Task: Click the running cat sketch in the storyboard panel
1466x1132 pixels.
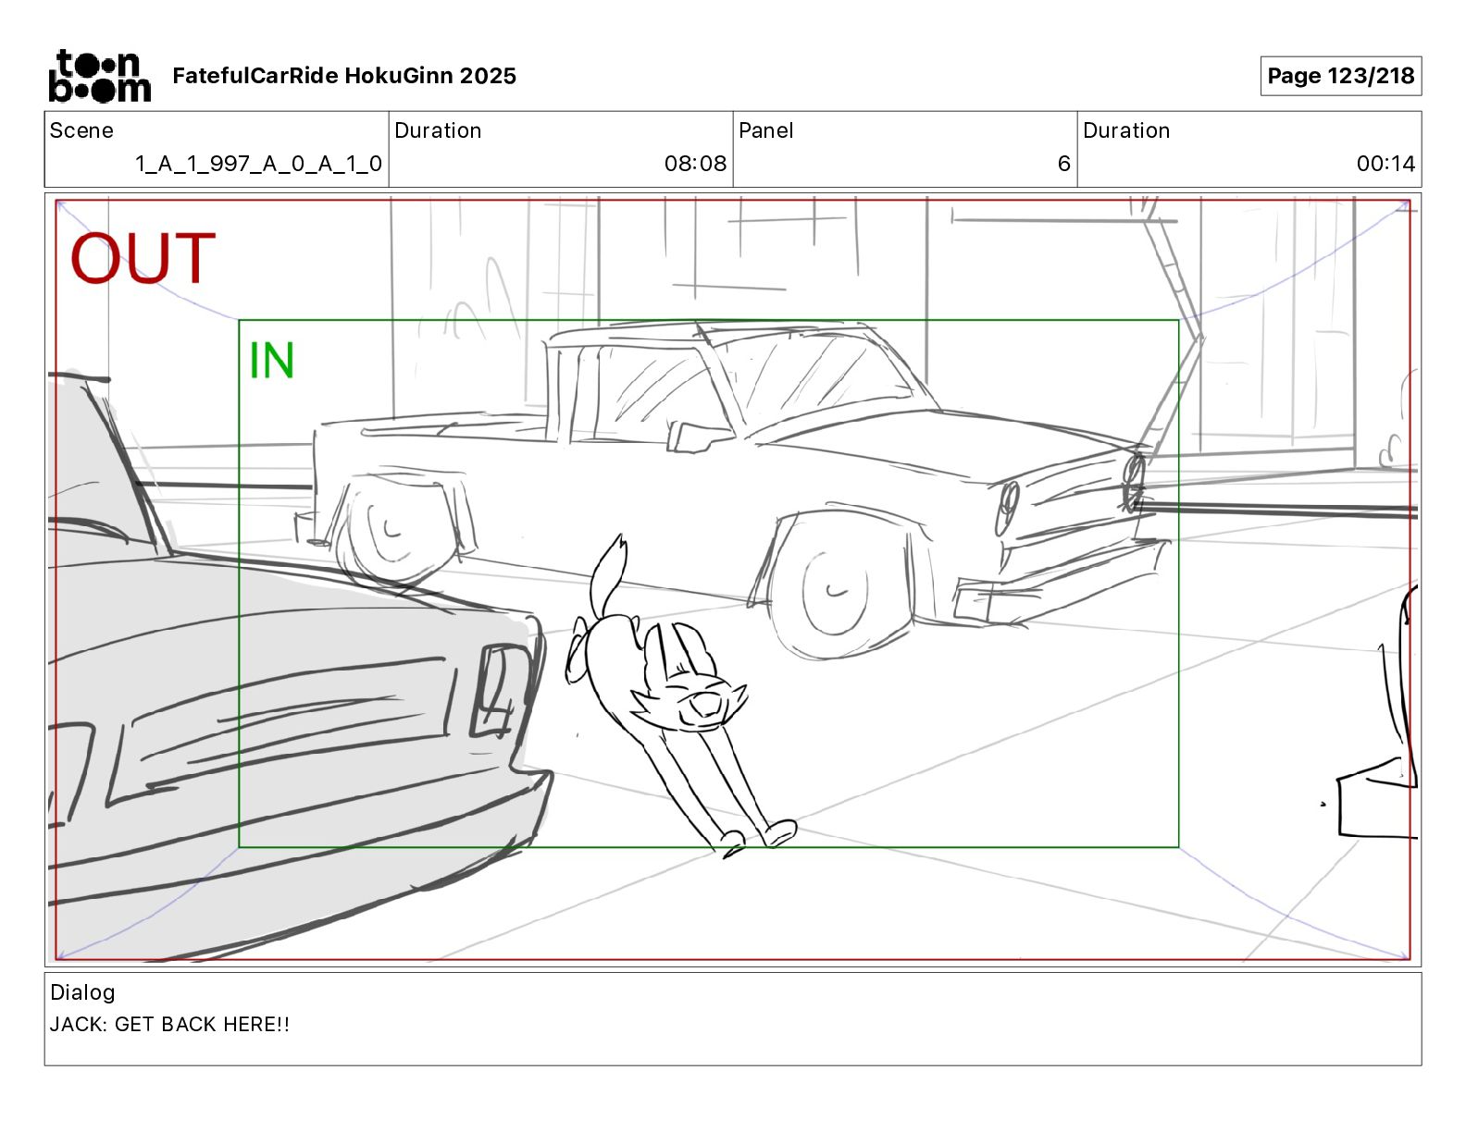Action: click(x=680, y=696)
